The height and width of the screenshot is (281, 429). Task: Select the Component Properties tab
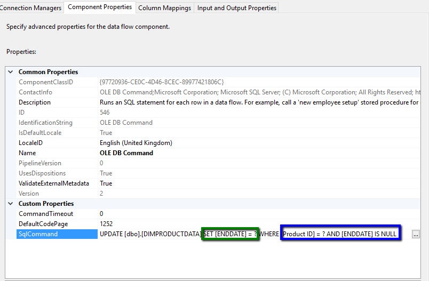click(x=100, y=7)
